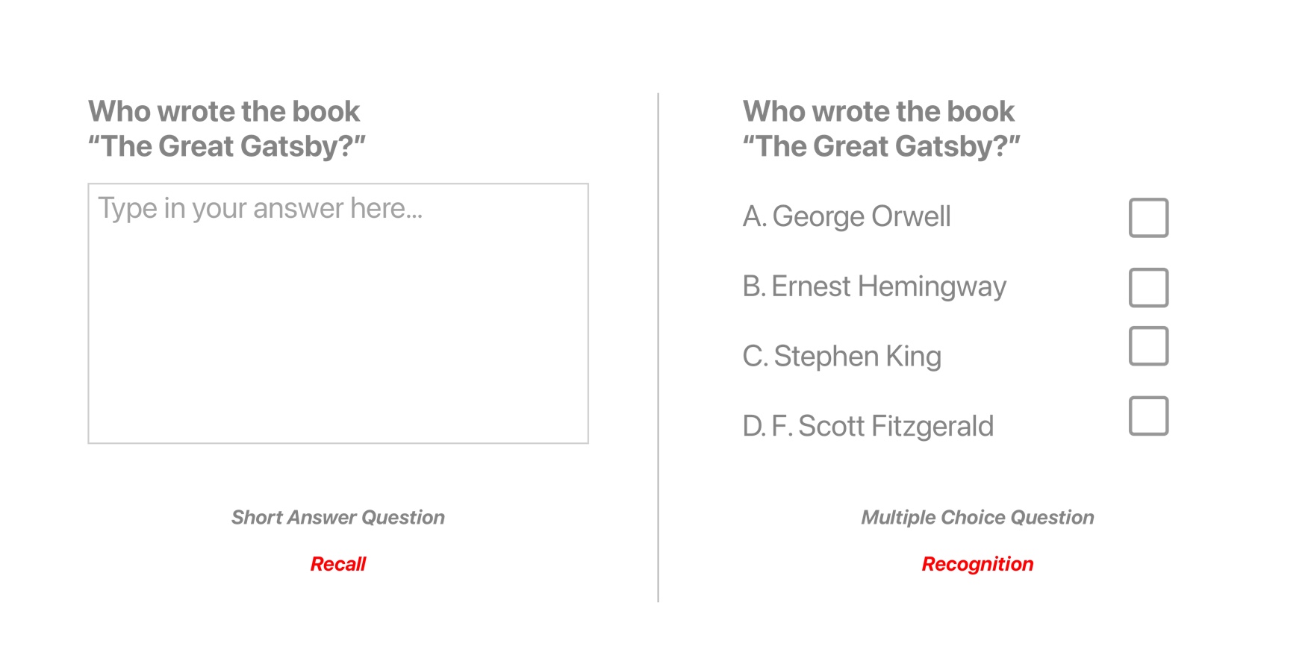1314x661 pixels.
Task: Select the 'Short Answer Question' caption
Action: (338, 517)
